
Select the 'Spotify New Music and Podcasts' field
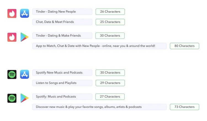tap(62, 72)
